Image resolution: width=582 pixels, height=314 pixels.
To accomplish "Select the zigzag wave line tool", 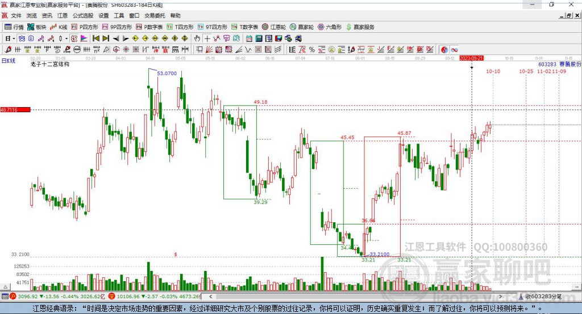I will (248, 50).
